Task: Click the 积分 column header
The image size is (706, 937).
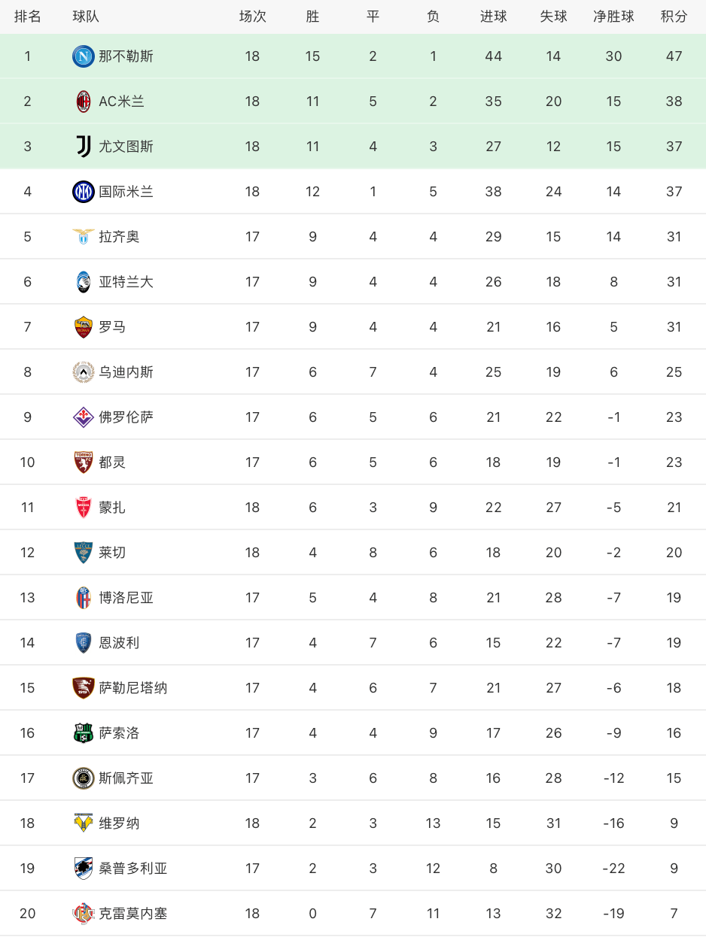Action: tap(674, 17)
